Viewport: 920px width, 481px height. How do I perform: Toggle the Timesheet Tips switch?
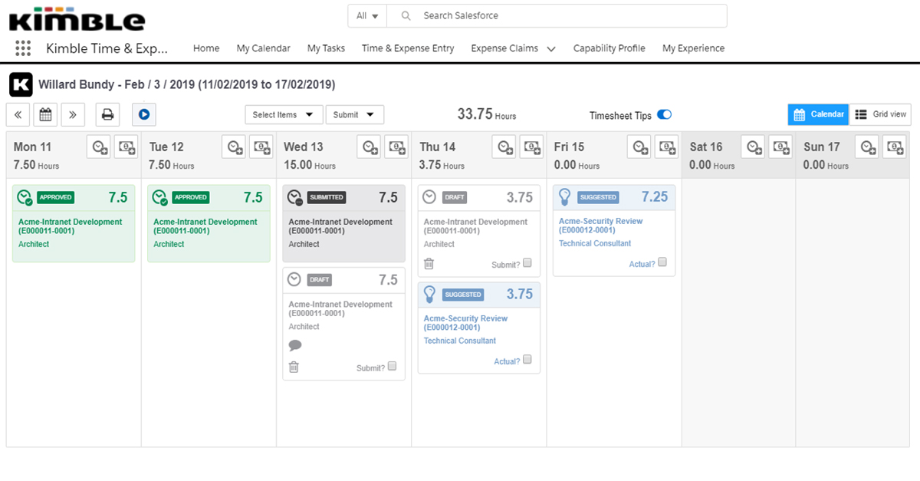(x=664, y=115)
